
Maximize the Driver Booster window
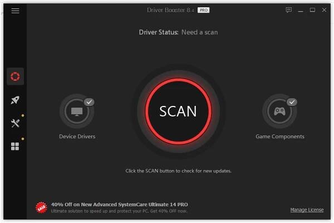(x=312, y=10)
